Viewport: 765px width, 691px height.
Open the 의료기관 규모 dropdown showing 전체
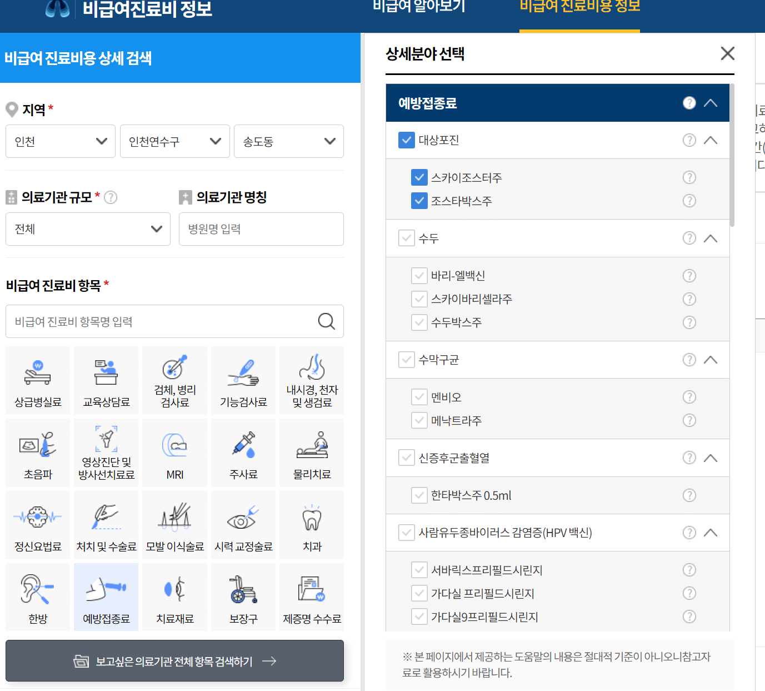(88, 228)
